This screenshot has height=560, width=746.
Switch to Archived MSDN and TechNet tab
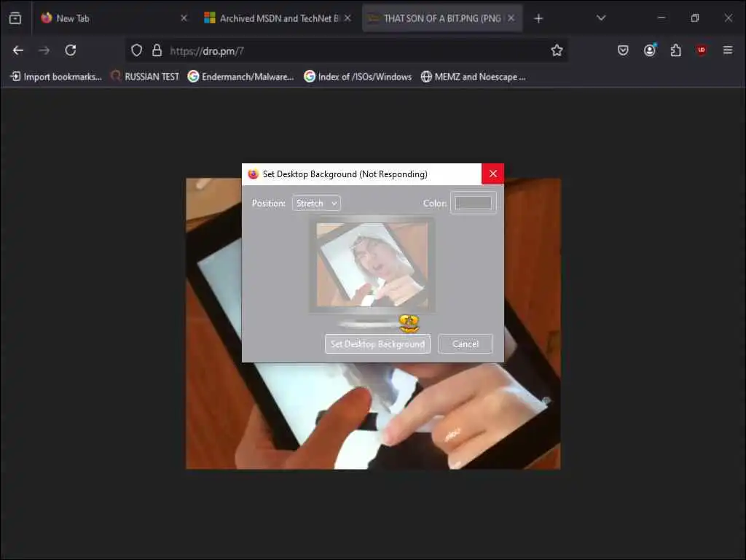pos(278,18)
